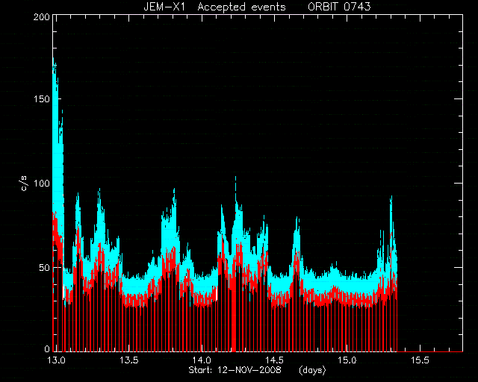
Task: Click the 15.0 x-axis tick label
Action: (347, 360)
